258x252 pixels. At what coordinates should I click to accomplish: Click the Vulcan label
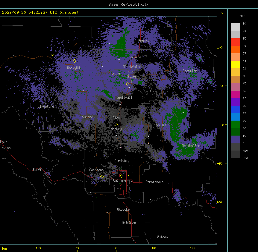[163, 237]
